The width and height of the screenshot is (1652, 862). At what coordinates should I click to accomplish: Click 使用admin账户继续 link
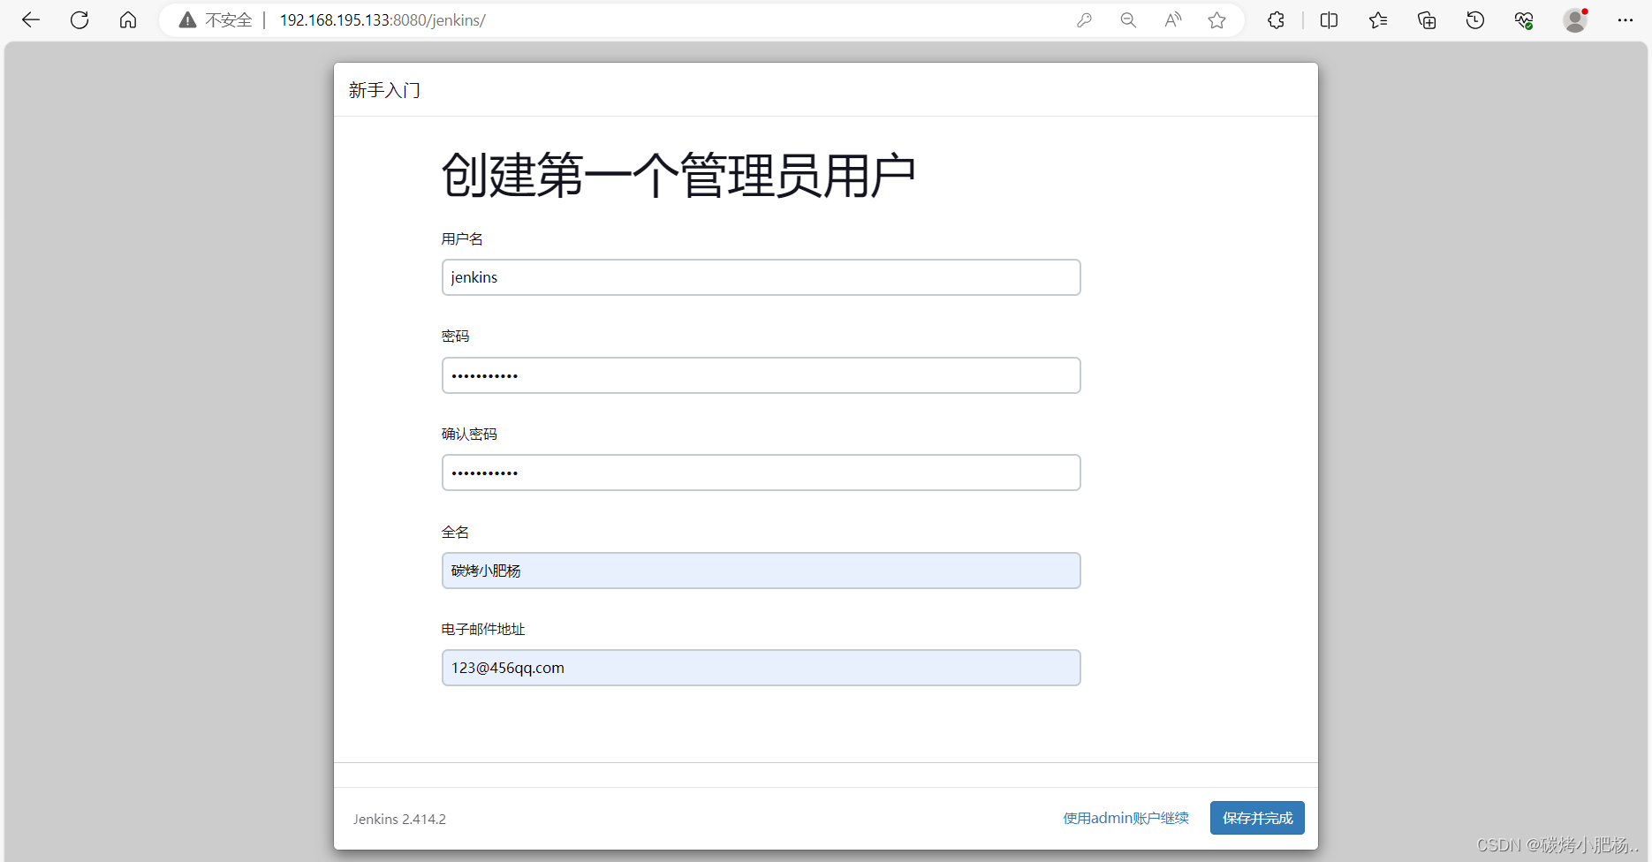(1125, 818)
